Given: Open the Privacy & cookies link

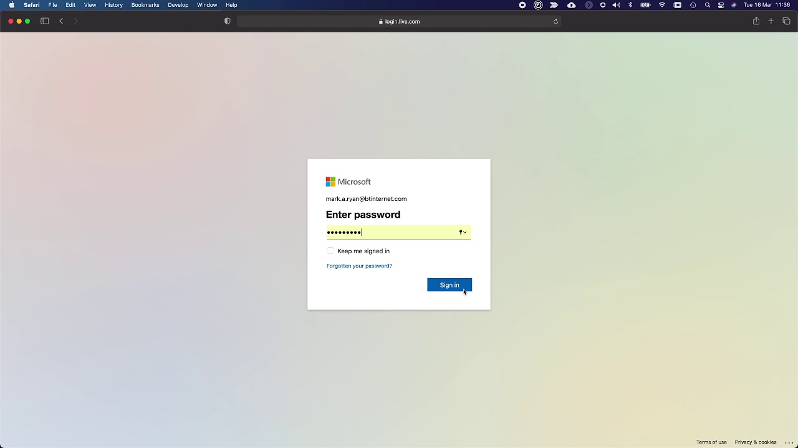Looking at the screenshot, I should (756, 442).
